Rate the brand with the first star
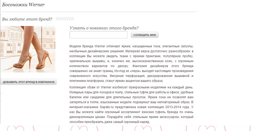 click(57, 19)
